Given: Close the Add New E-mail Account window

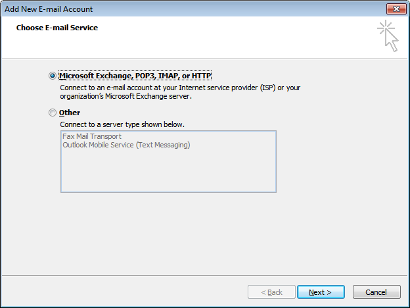Looking at the screenshot, I should pyautogui.click(x=396, y=9).
